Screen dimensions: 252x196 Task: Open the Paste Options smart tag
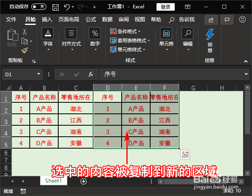coord(185,155)
